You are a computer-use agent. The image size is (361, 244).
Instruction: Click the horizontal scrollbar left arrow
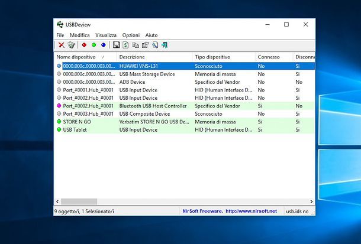point(57,201)
